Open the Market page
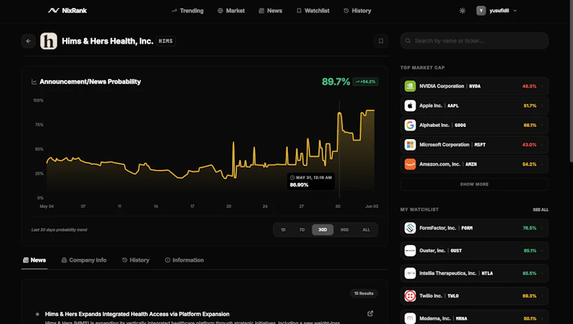573x324 pixels. [x=231, y=11]
